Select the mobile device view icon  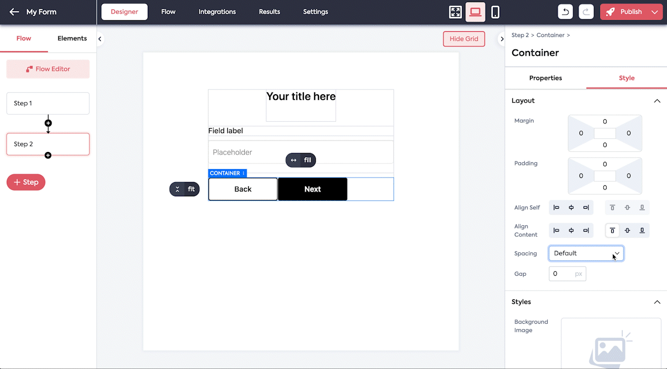(495, 12)
